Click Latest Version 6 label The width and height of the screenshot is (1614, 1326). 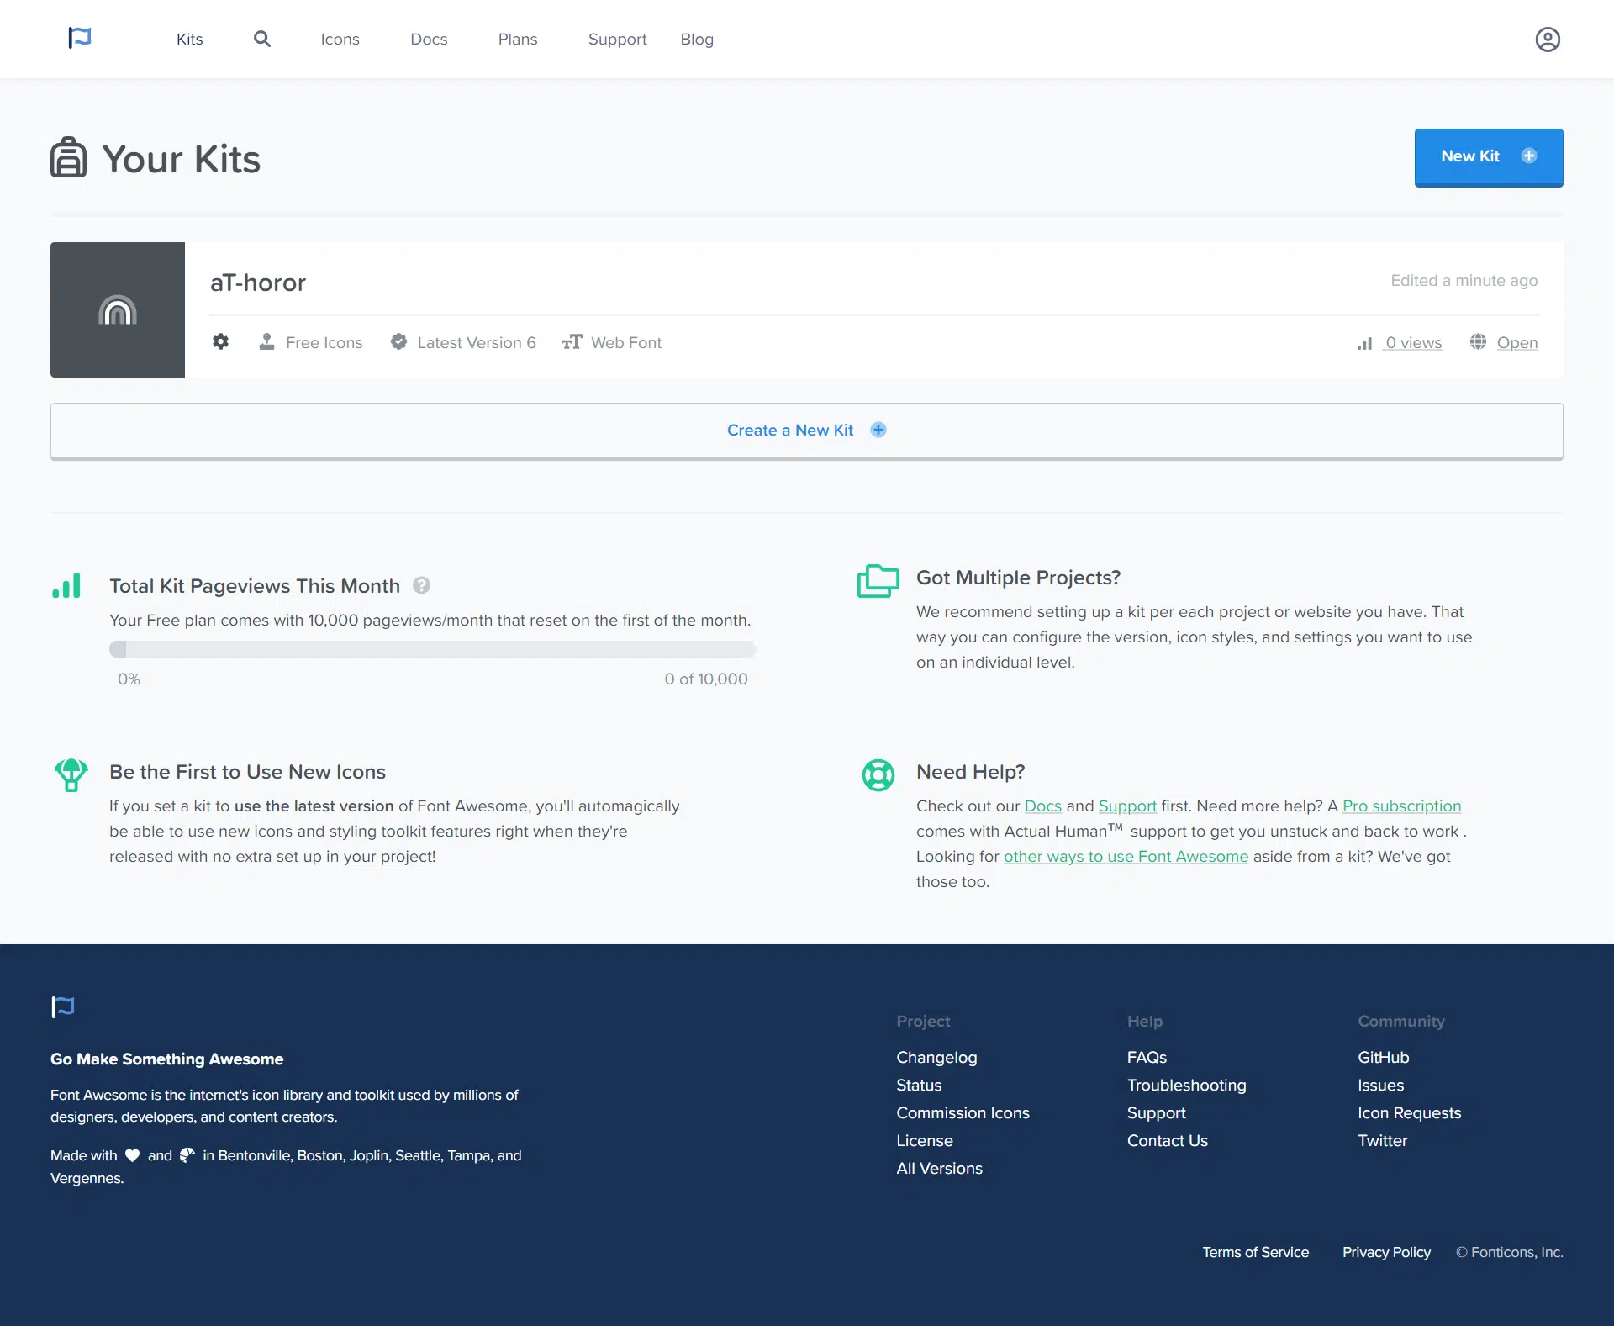(476, 343)
